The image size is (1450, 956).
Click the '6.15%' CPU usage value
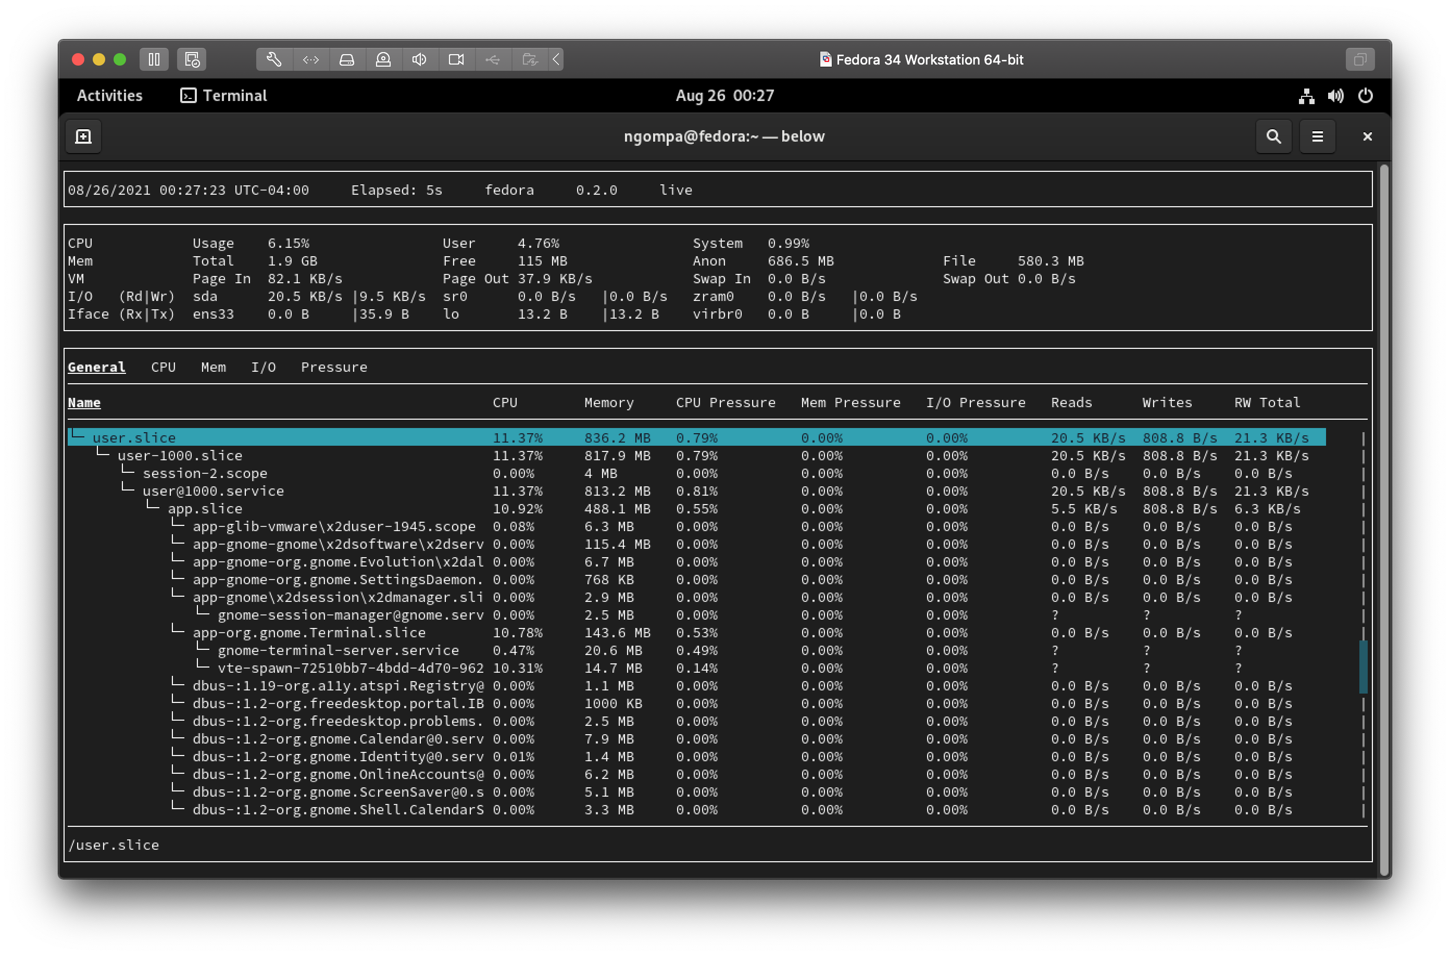(289, 243)
